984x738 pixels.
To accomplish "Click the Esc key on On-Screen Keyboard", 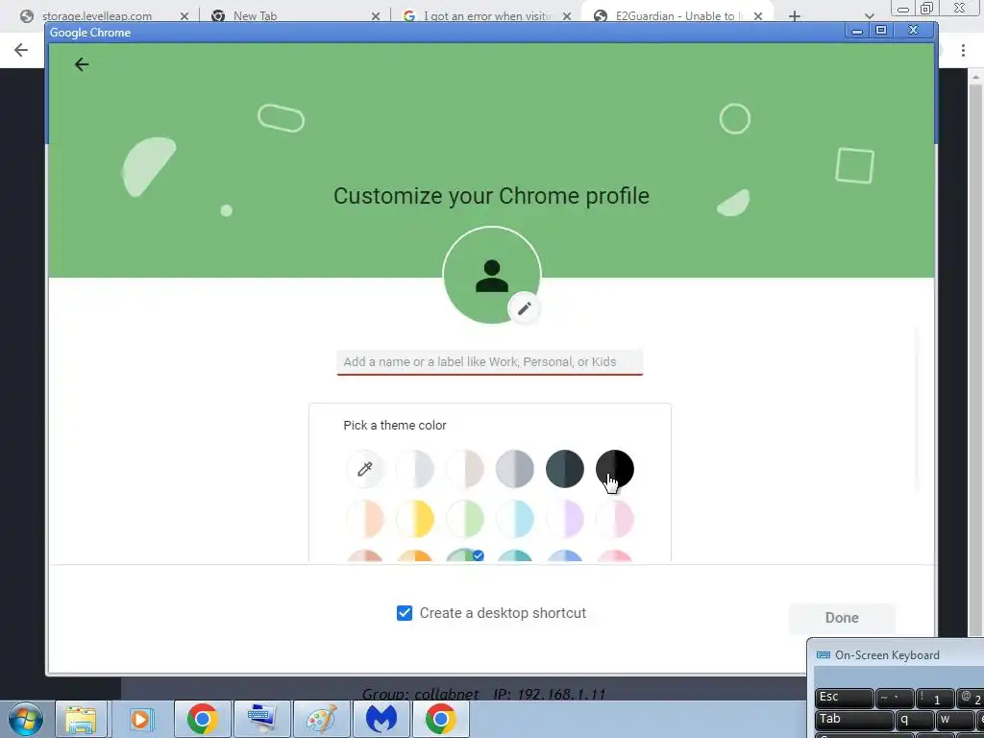I will click(844, 698).
